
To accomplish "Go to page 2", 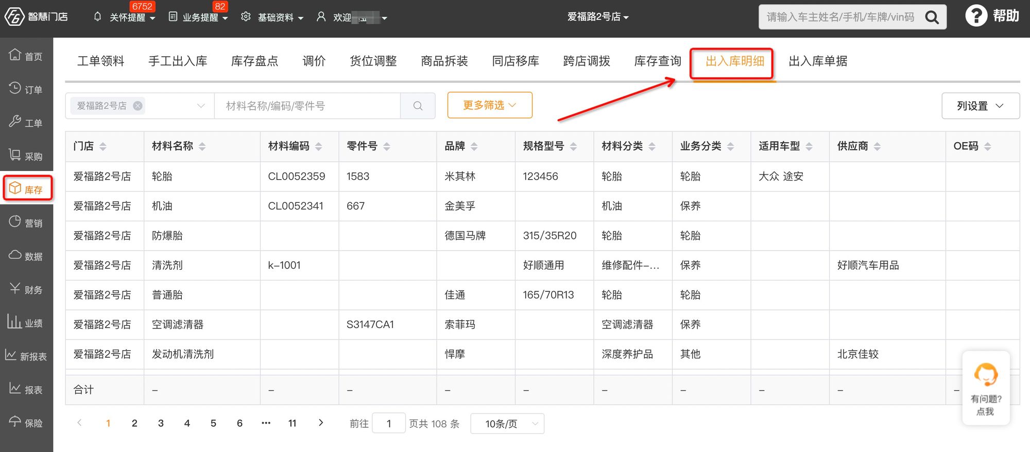I will click(x=134, y=423).
